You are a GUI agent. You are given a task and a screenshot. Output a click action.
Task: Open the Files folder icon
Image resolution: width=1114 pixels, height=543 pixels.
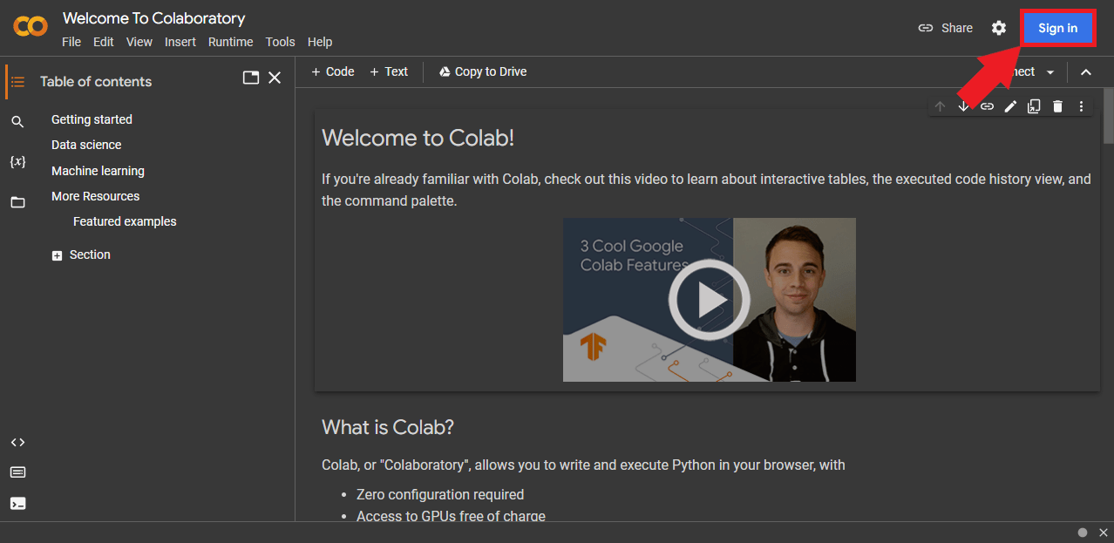[x=17, y=202]
